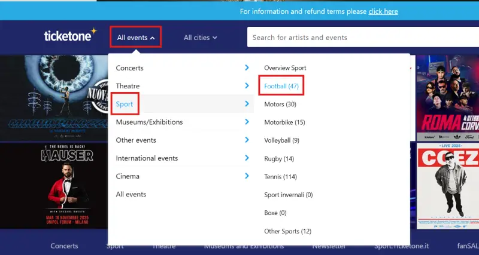The width and height of the screenshot is (479, 255).
Task: Open Sport invernali (0) category
Action: pyautogui.click(x=289, y=195)
